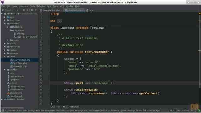Screen dimensions: 201x113
Task: Expand the routes folder
Action: 5,50
